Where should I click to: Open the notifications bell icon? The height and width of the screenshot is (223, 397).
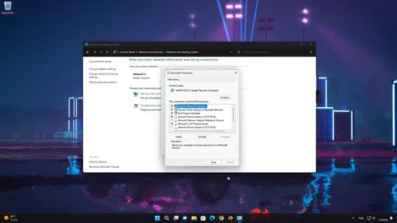(x=391, y=218)
